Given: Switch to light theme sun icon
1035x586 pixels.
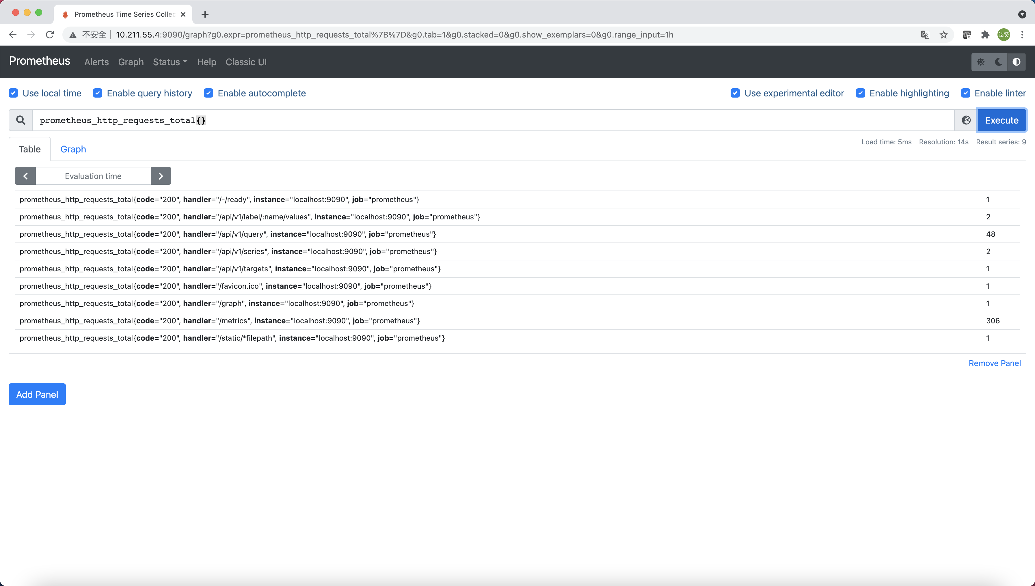Looking at the screenshot, I should tap(981, 61).
